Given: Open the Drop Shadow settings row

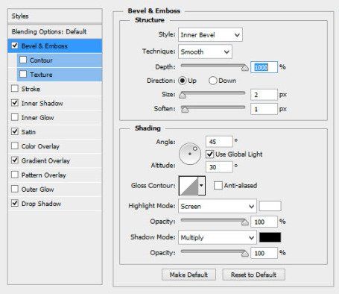Looking at the screenshot, I should click(x=55, y=204).
